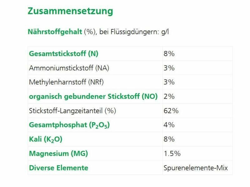The height and width of the screenshot is (187, 250).
Task: Select the 2% organic nitrogen value
Action: tap(169, 96)
